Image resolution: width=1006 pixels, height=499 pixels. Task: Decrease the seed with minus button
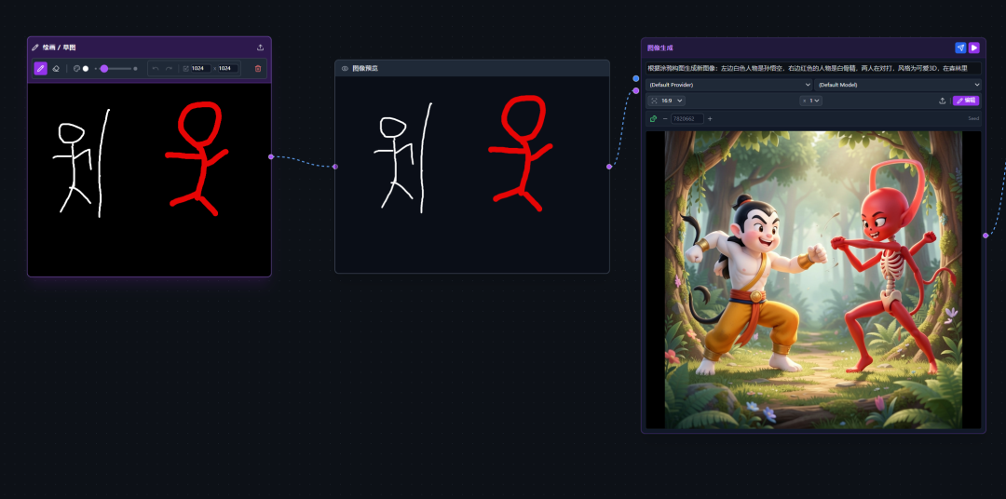pyautogui.click(x=665, y=118)
